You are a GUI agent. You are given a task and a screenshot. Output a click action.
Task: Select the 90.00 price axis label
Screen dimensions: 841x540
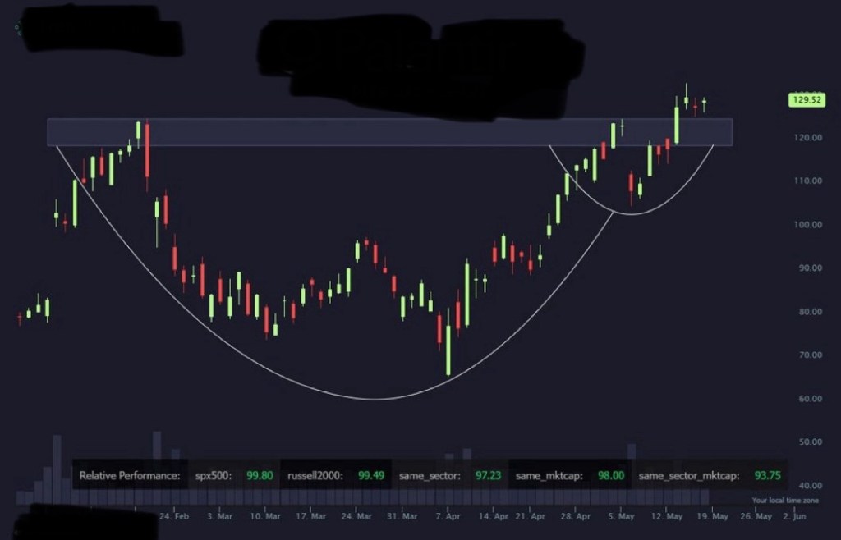coord(808,268)
